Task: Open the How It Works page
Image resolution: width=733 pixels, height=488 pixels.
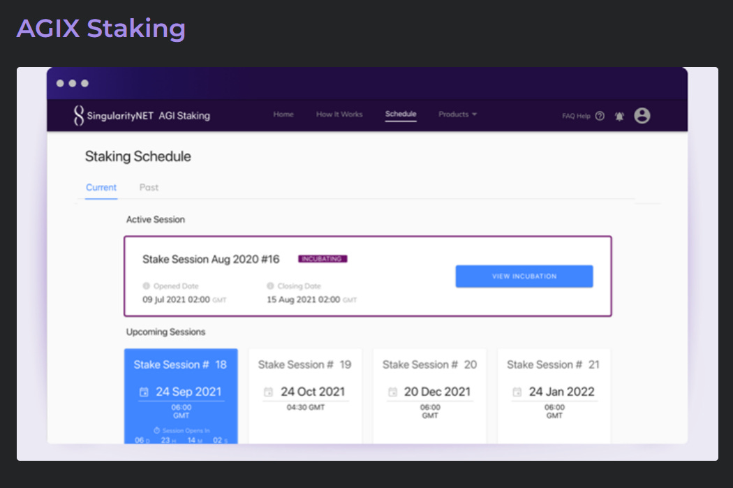Action: [x=339, y=114]
